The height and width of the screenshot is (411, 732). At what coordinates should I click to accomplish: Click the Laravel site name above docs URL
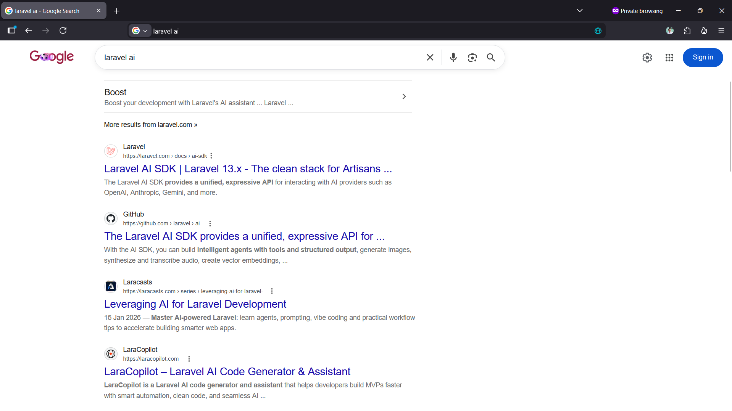click(x=134, y=147)
